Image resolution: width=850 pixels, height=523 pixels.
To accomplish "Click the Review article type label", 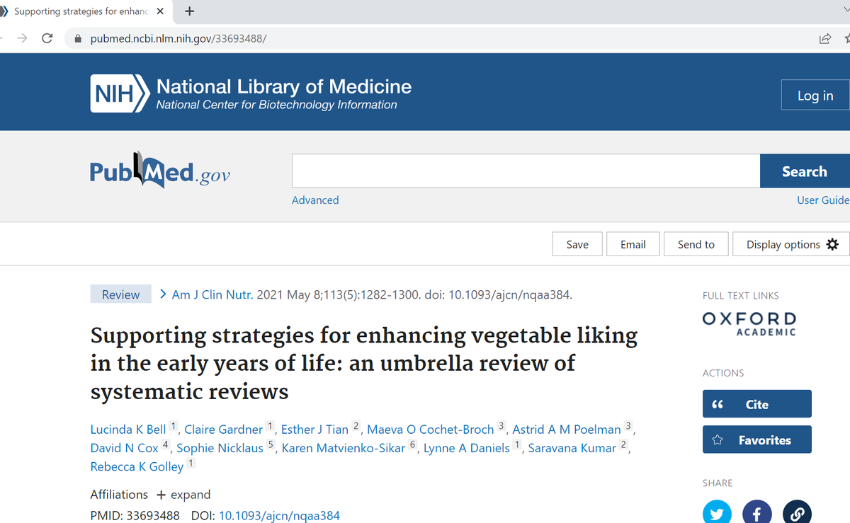I will pyautogui.click(x=120, y=294).
